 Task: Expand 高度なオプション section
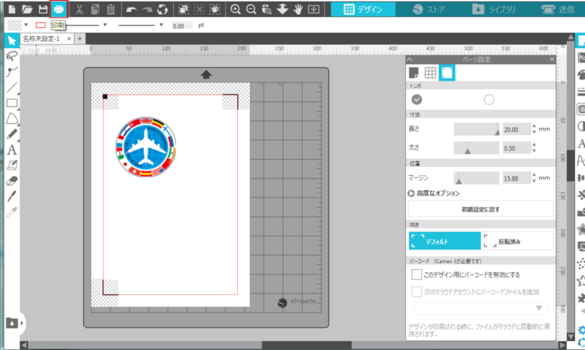(x=411, y=193)
